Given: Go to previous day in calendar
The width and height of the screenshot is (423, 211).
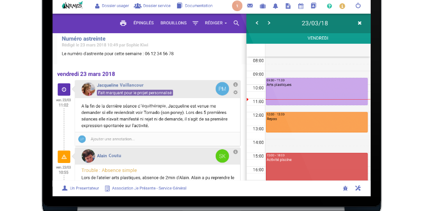Looking at the screenshot, I should [x=257, y=23].
